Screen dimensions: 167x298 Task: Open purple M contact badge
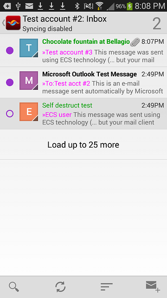[29, 81]
